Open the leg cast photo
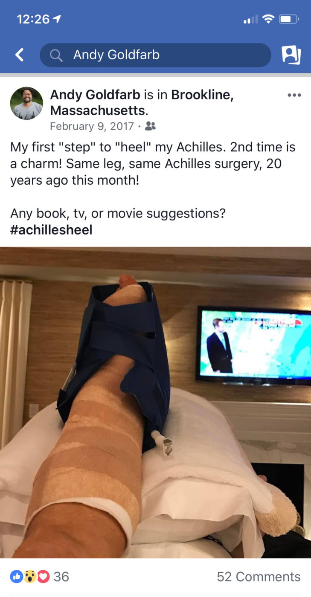 [x=155, y=402]
